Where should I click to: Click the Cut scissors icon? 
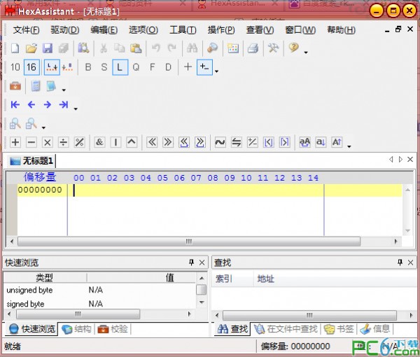tap(104, 48)
